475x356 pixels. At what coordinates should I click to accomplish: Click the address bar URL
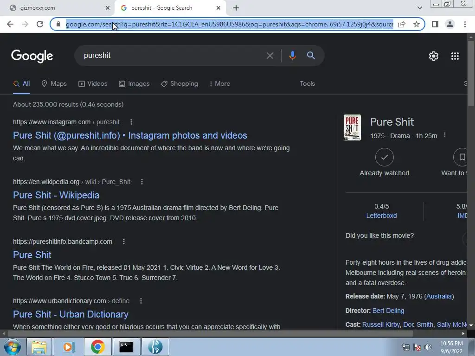pyautogui.click(x=229, y=24)
